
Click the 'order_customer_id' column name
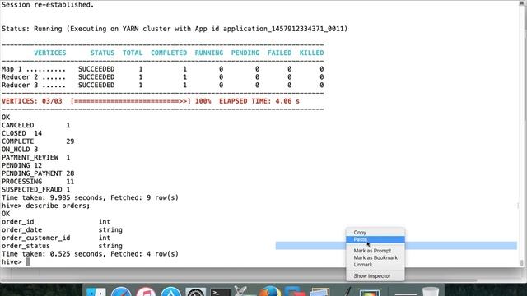36,238
